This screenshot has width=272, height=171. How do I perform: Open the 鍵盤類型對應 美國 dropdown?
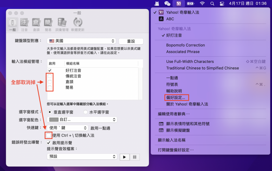81,41
